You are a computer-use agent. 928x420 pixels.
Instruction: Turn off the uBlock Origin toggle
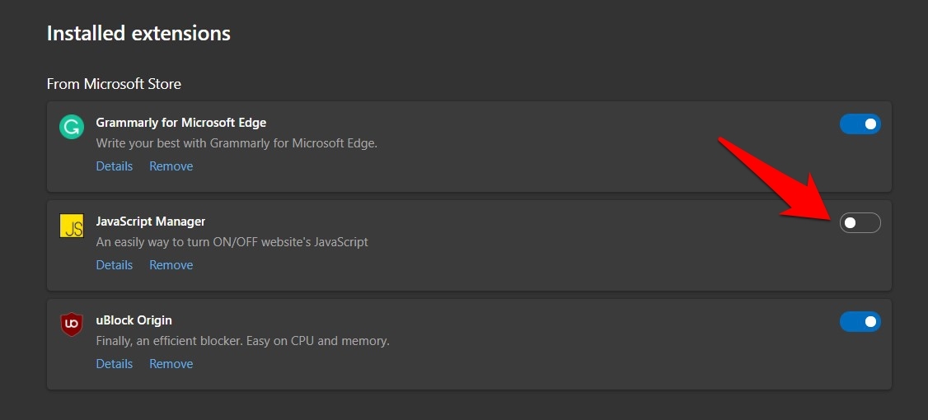pos(860,322)
